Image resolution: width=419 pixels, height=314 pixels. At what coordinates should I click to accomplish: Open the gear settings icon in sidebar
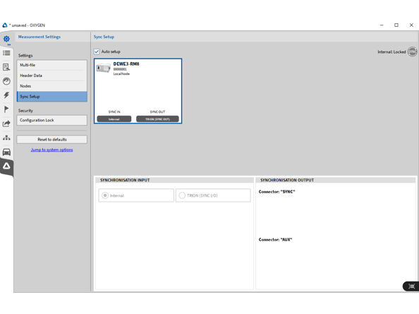coord(6,39)
